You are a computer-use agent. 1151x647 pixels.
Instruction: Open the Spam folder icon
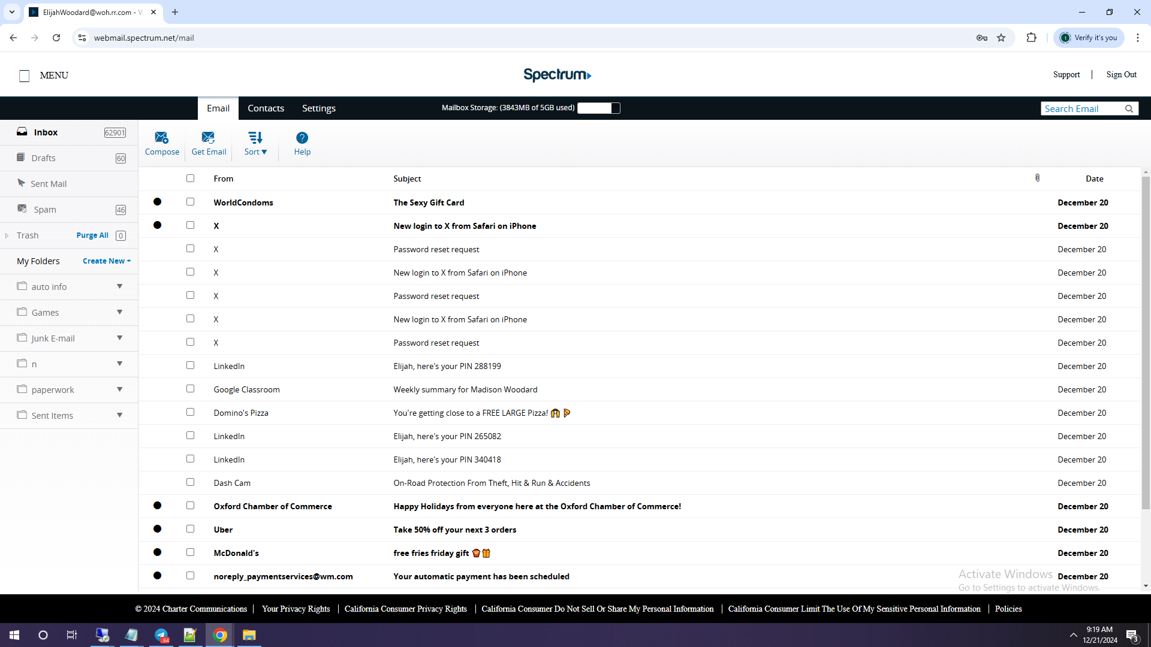(x=22, y=208)
